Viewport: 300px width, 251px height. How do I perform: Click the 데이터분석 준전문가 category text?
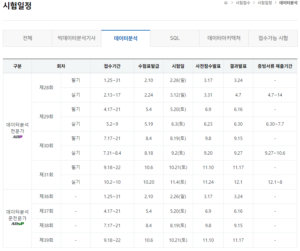(17, 215)
